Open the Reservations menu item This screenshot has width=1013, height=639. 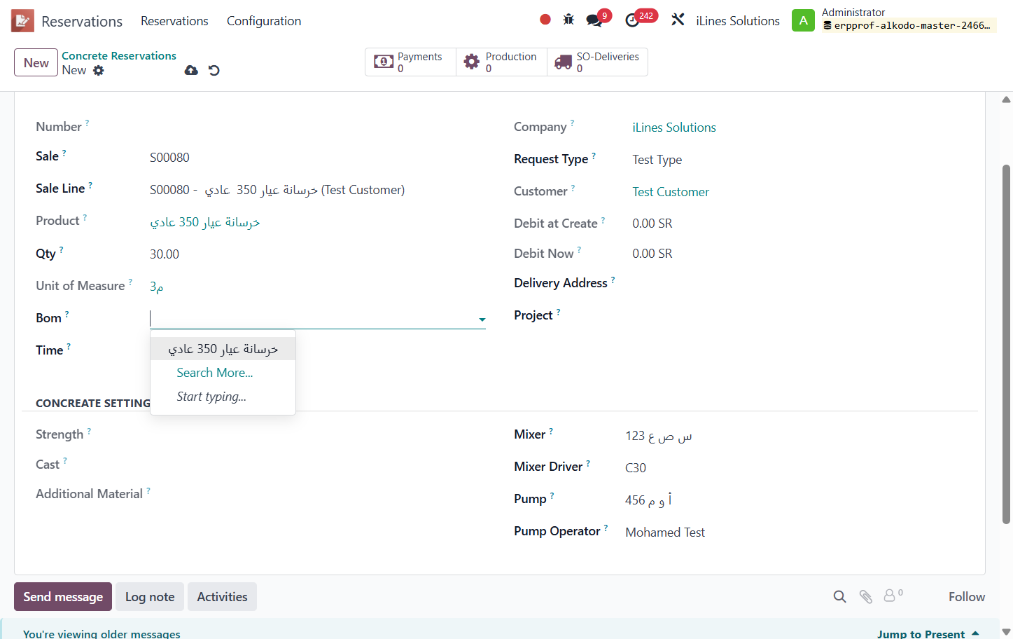174,21
